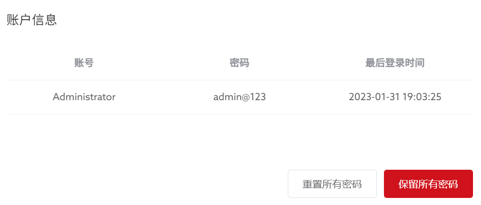Reset all passwords using the white button
The height and width of the screenshot is (205, 481).
tap(332, 184)
